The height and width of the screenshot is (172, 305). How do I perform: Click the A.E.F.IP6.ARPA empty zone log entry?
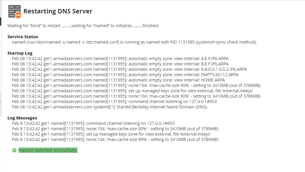(120, 59)
